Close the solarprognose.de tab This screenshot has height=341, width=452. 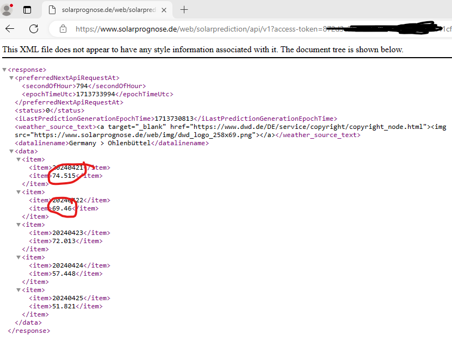click(x=164, y=10)
